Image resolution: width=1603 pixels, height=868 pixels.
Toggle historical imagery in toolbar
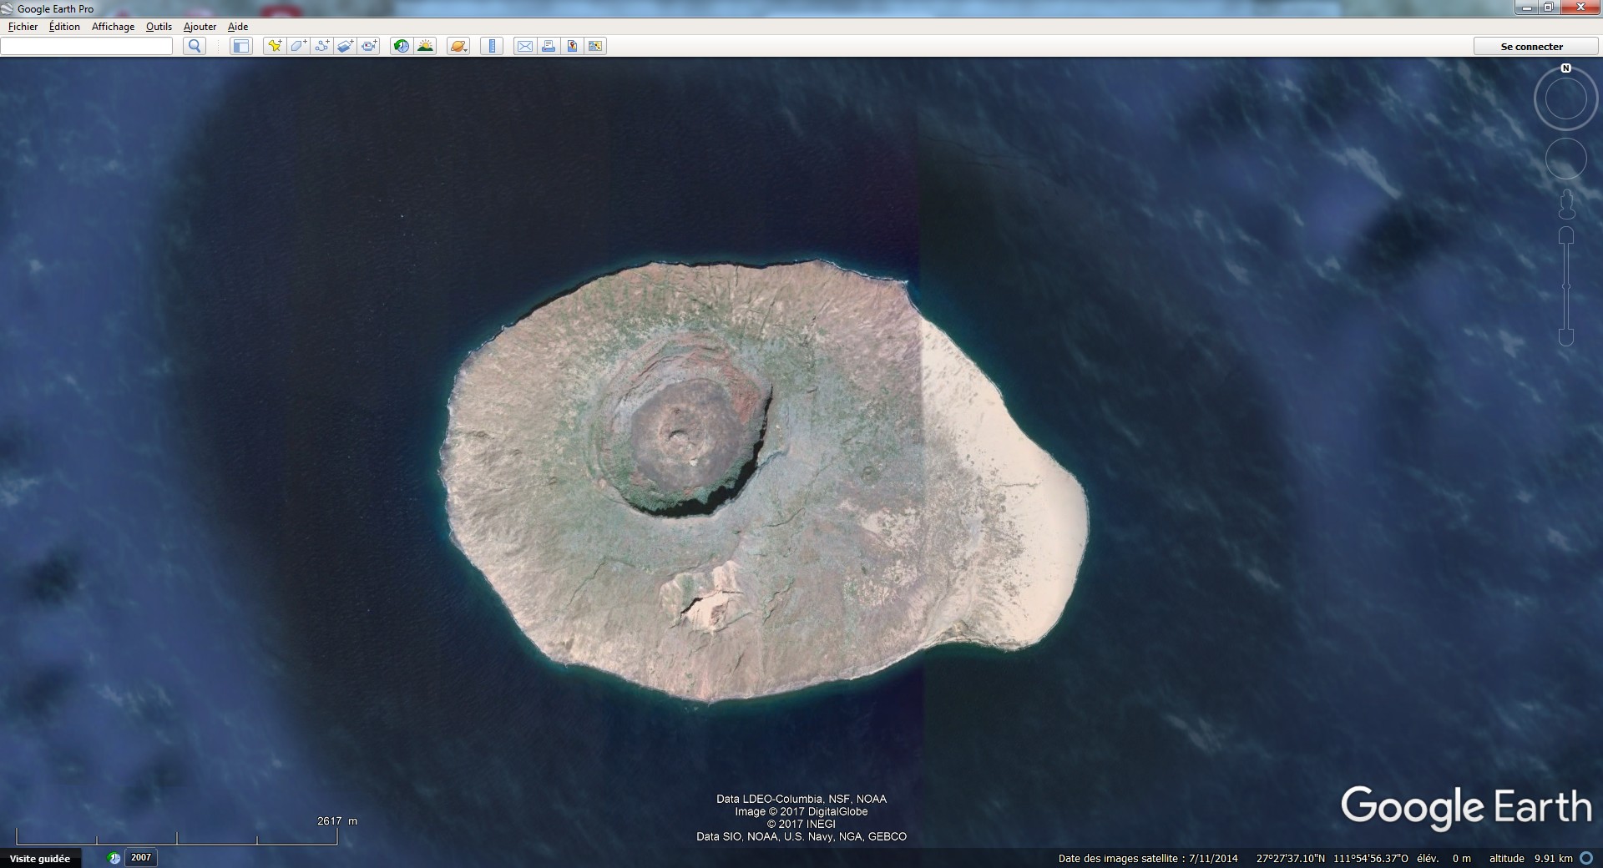click(x=402, y=46)
